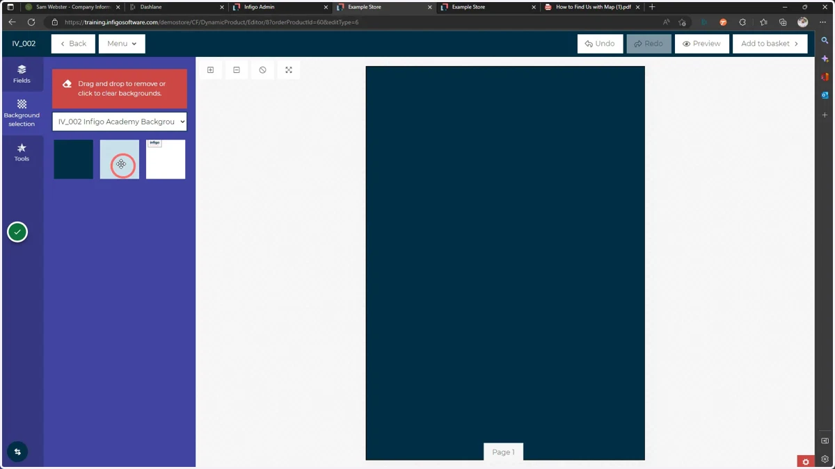Click the tab actions menu icon
This screenshot has width=835, height=469.
[10, 7]
